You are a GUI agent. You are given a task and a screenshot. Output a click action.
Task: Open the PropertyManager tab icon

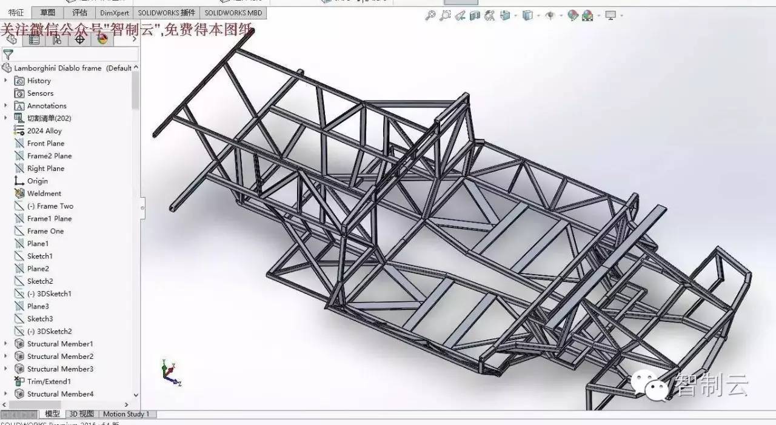[x=34, y=39]
